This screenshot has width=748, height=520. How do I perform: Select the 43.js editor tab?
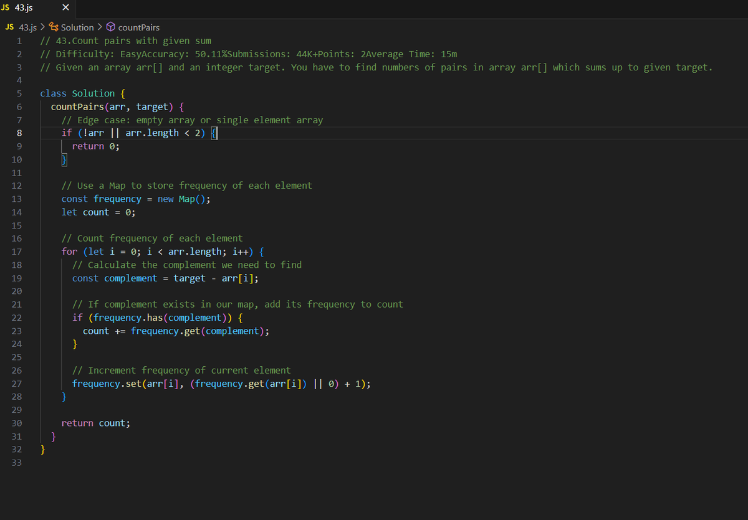[x=37, y=9]
